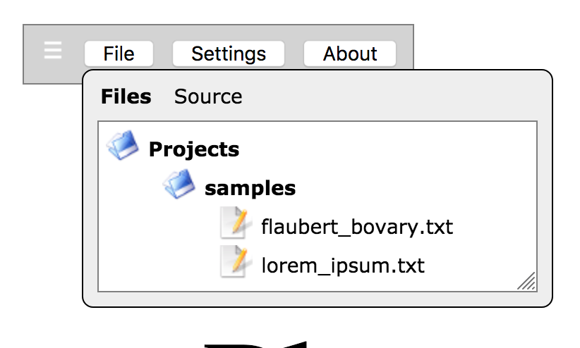The height and width of the screenshot is (348, 580).
Task: Collapse the Projects tree node label
Action: [194, 149]
